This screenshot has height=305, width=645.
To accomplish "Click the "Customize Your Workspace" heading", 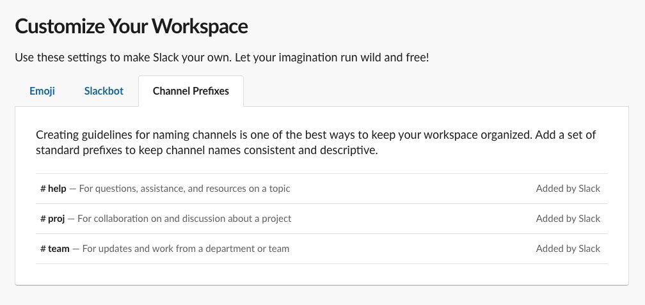I will pyautogui.click(x=131, y=27).
